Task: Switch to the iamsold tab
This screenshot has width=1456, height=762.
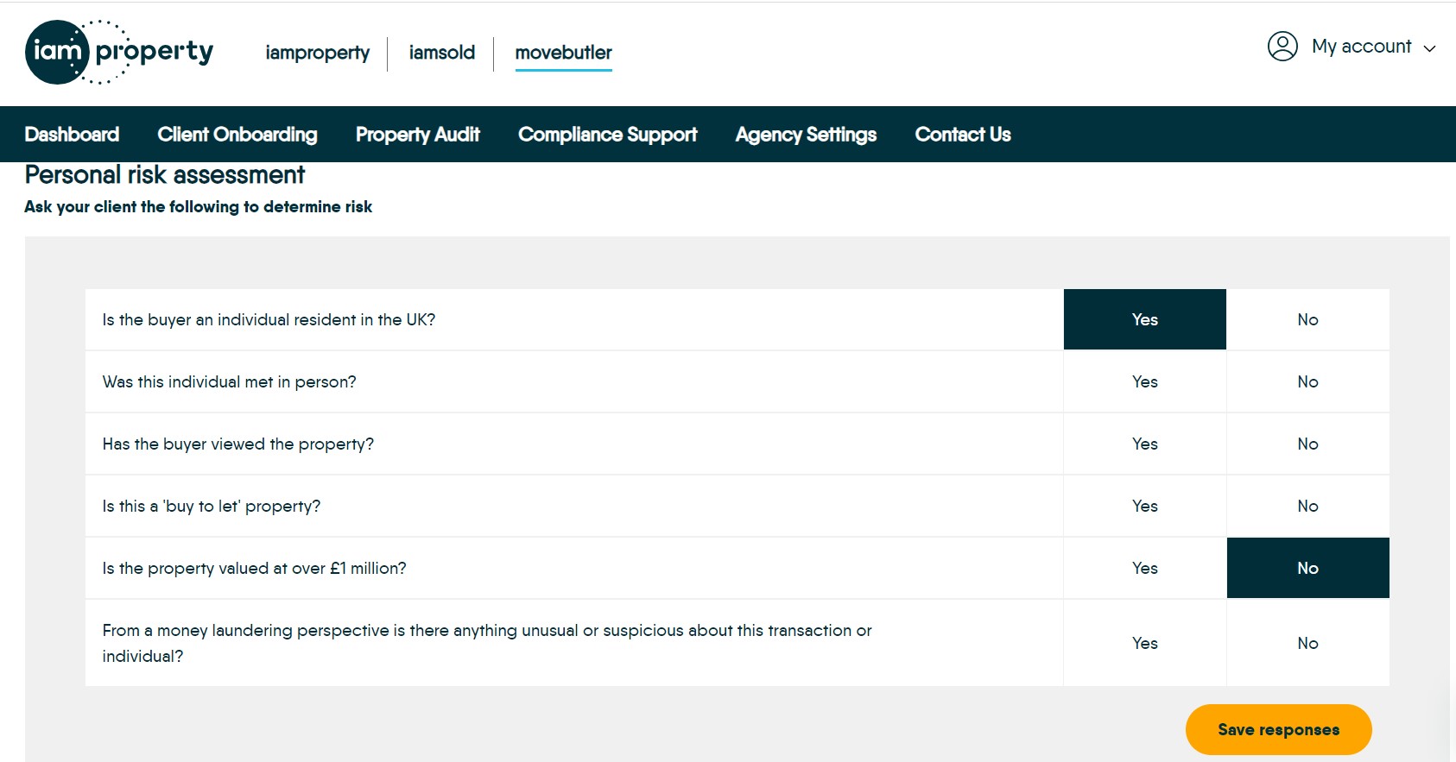Action: click(x=441, y=53)
